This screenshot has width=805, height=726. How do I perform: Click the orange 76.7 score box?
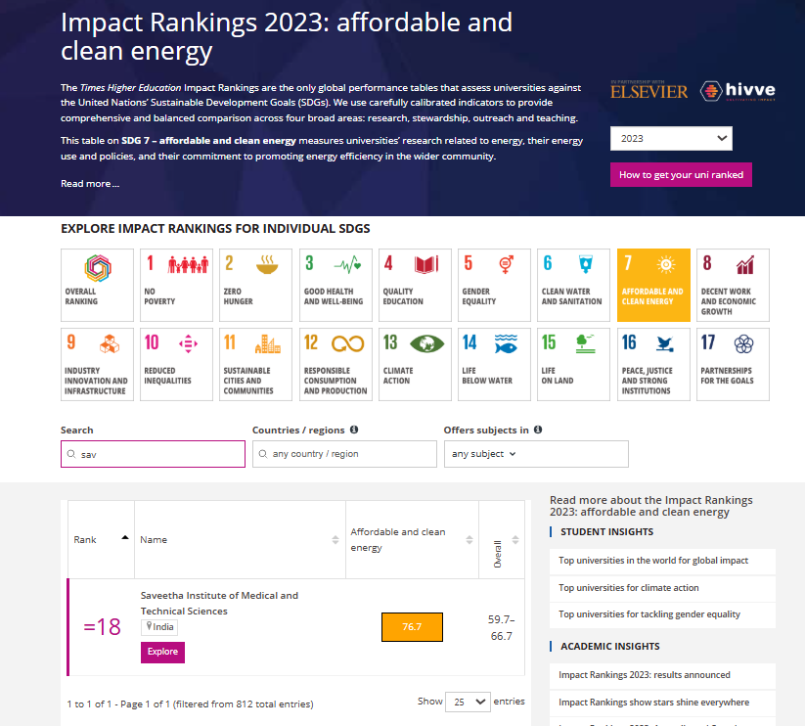tap(412, 627)
